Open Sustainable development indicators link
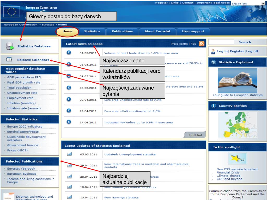 coord(26,139)
